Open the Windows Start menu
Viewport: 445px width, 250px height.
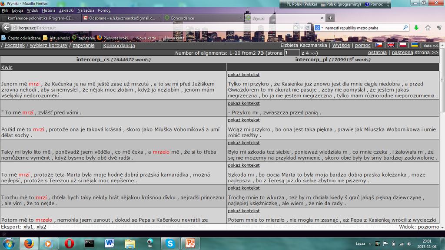(x=9, y=243)
